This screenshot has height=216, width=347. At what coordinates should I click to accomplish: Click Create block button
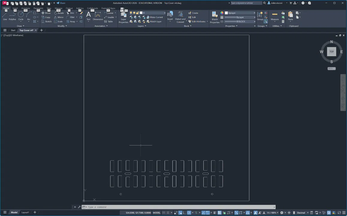pyautogui.click(x=193, y=13)
